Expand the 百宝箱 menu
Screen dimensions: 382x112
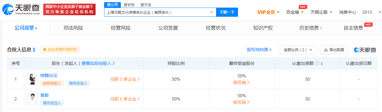pyautogui.click(x=295, y=12)
